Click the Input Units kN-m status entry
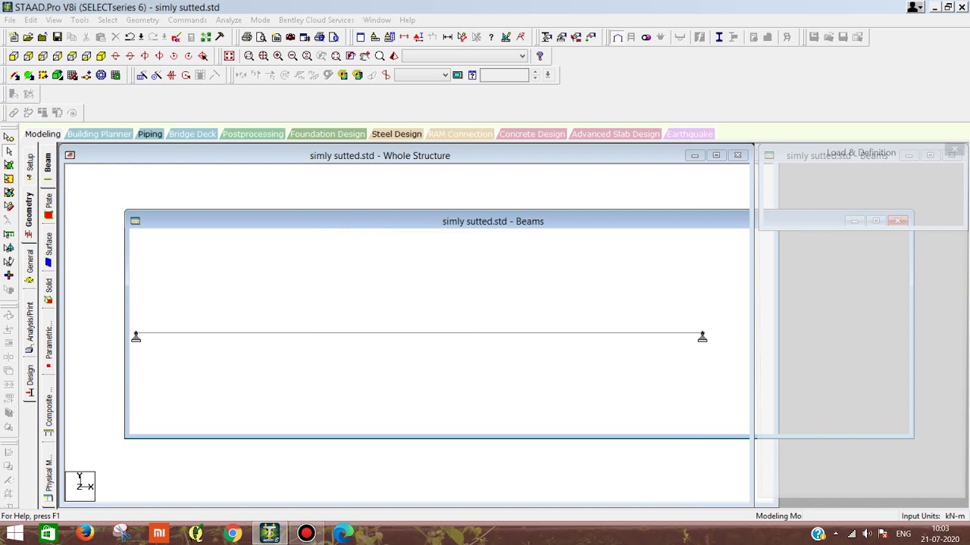 click(933, 516)
